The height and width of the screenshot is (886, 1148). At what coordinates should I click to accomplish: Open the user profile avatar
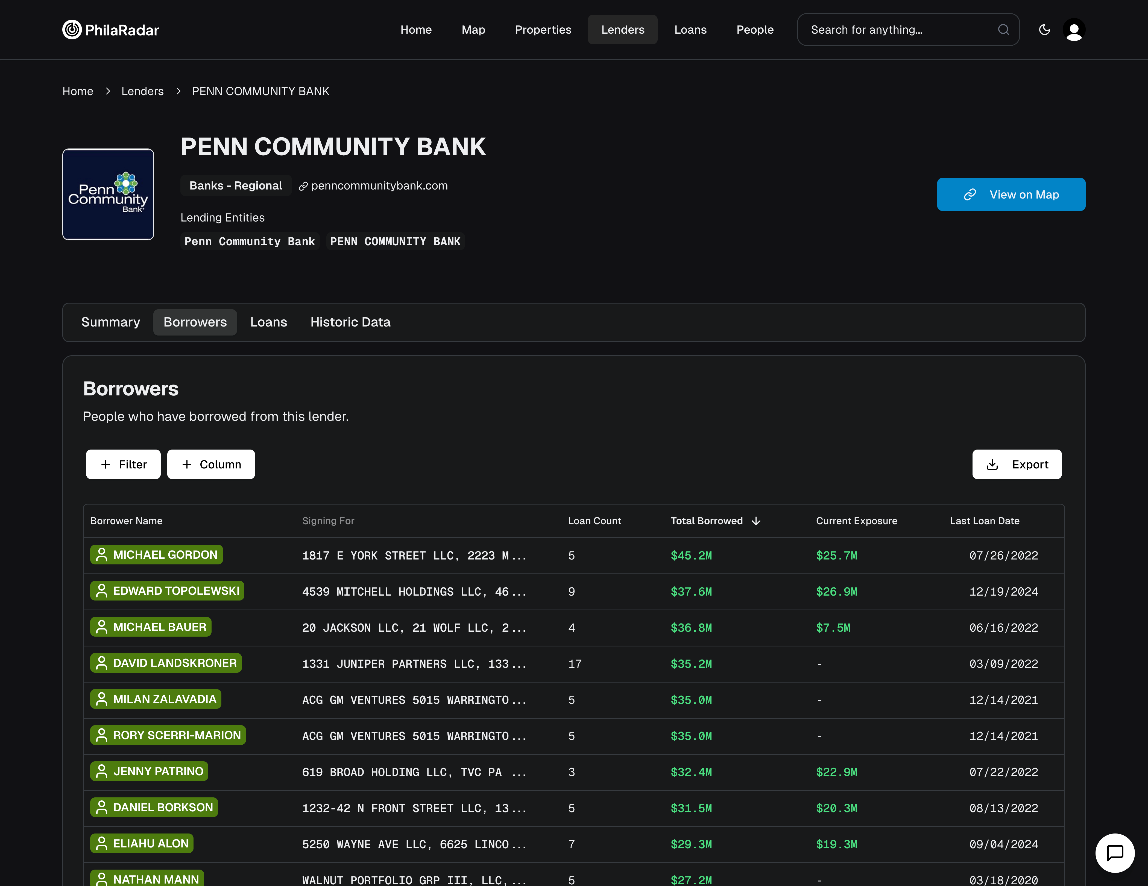click(x=1073, y=30)
